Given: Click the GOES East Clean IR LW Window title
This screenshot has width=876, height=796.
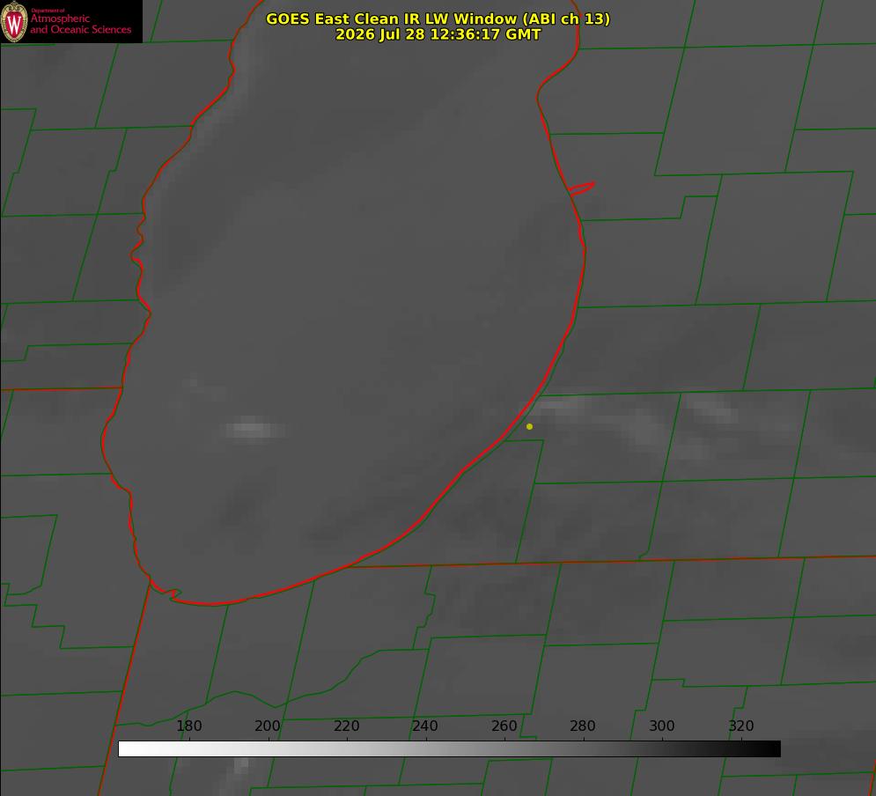Looking at the screenshot, I should pos(438,18).
